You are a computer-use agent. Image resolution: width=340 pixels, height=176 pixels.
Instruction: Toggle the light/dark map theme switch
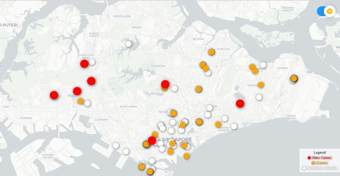(x=326, y=11)
